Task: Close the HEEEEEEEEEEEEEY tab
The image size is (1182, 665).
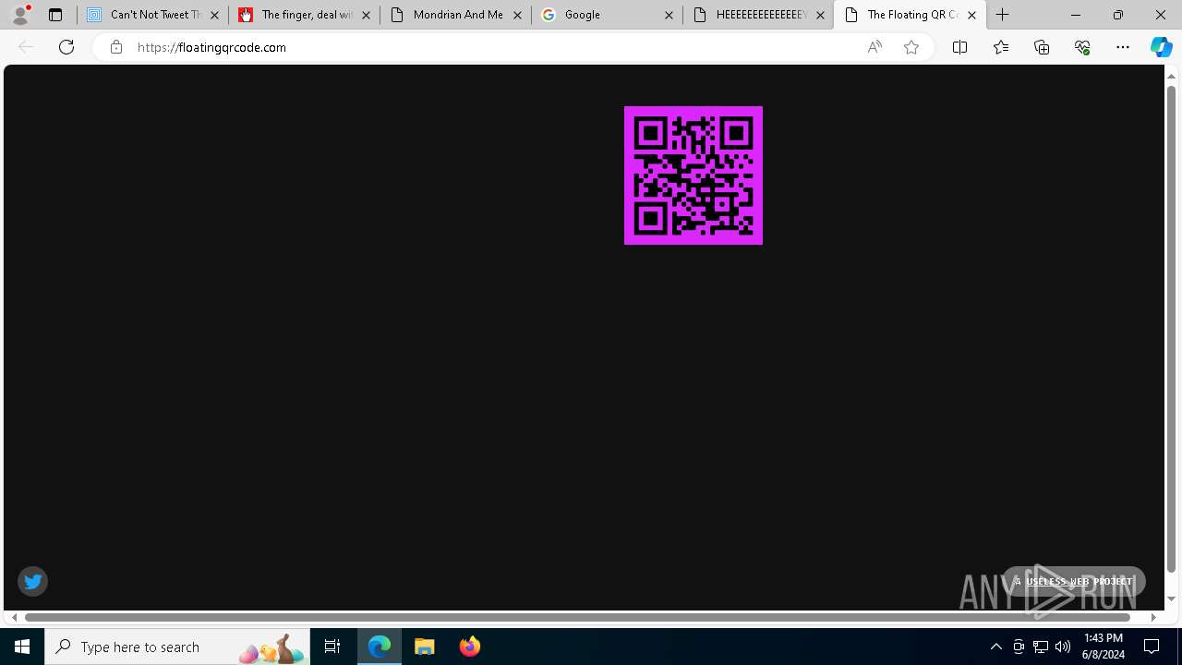Action: (820, 15)
